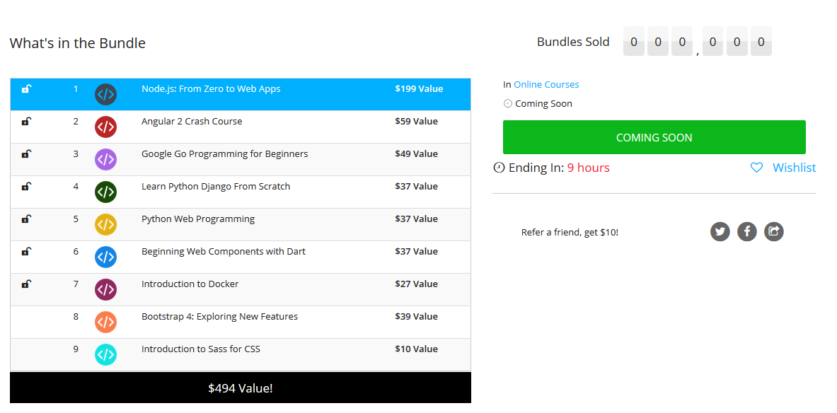Expand the Google Go Programming for Beginners row

[224, 154]
